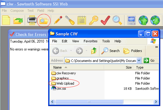Open study folder with the magnifier folder icon
Screen dimensions: 163x110
click(x=44, y=21)
